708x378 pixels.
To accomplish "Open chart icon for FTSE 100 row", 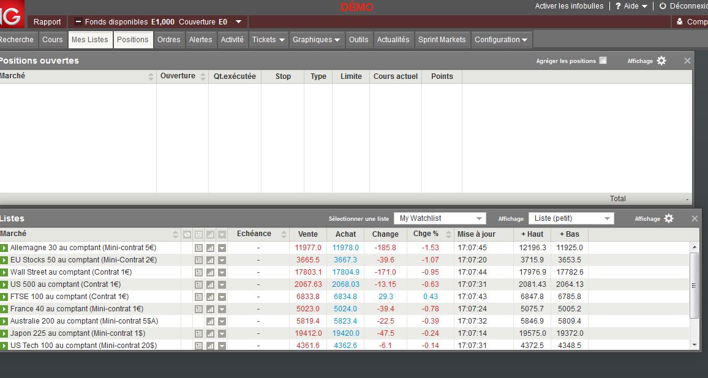I will [210, 297].
